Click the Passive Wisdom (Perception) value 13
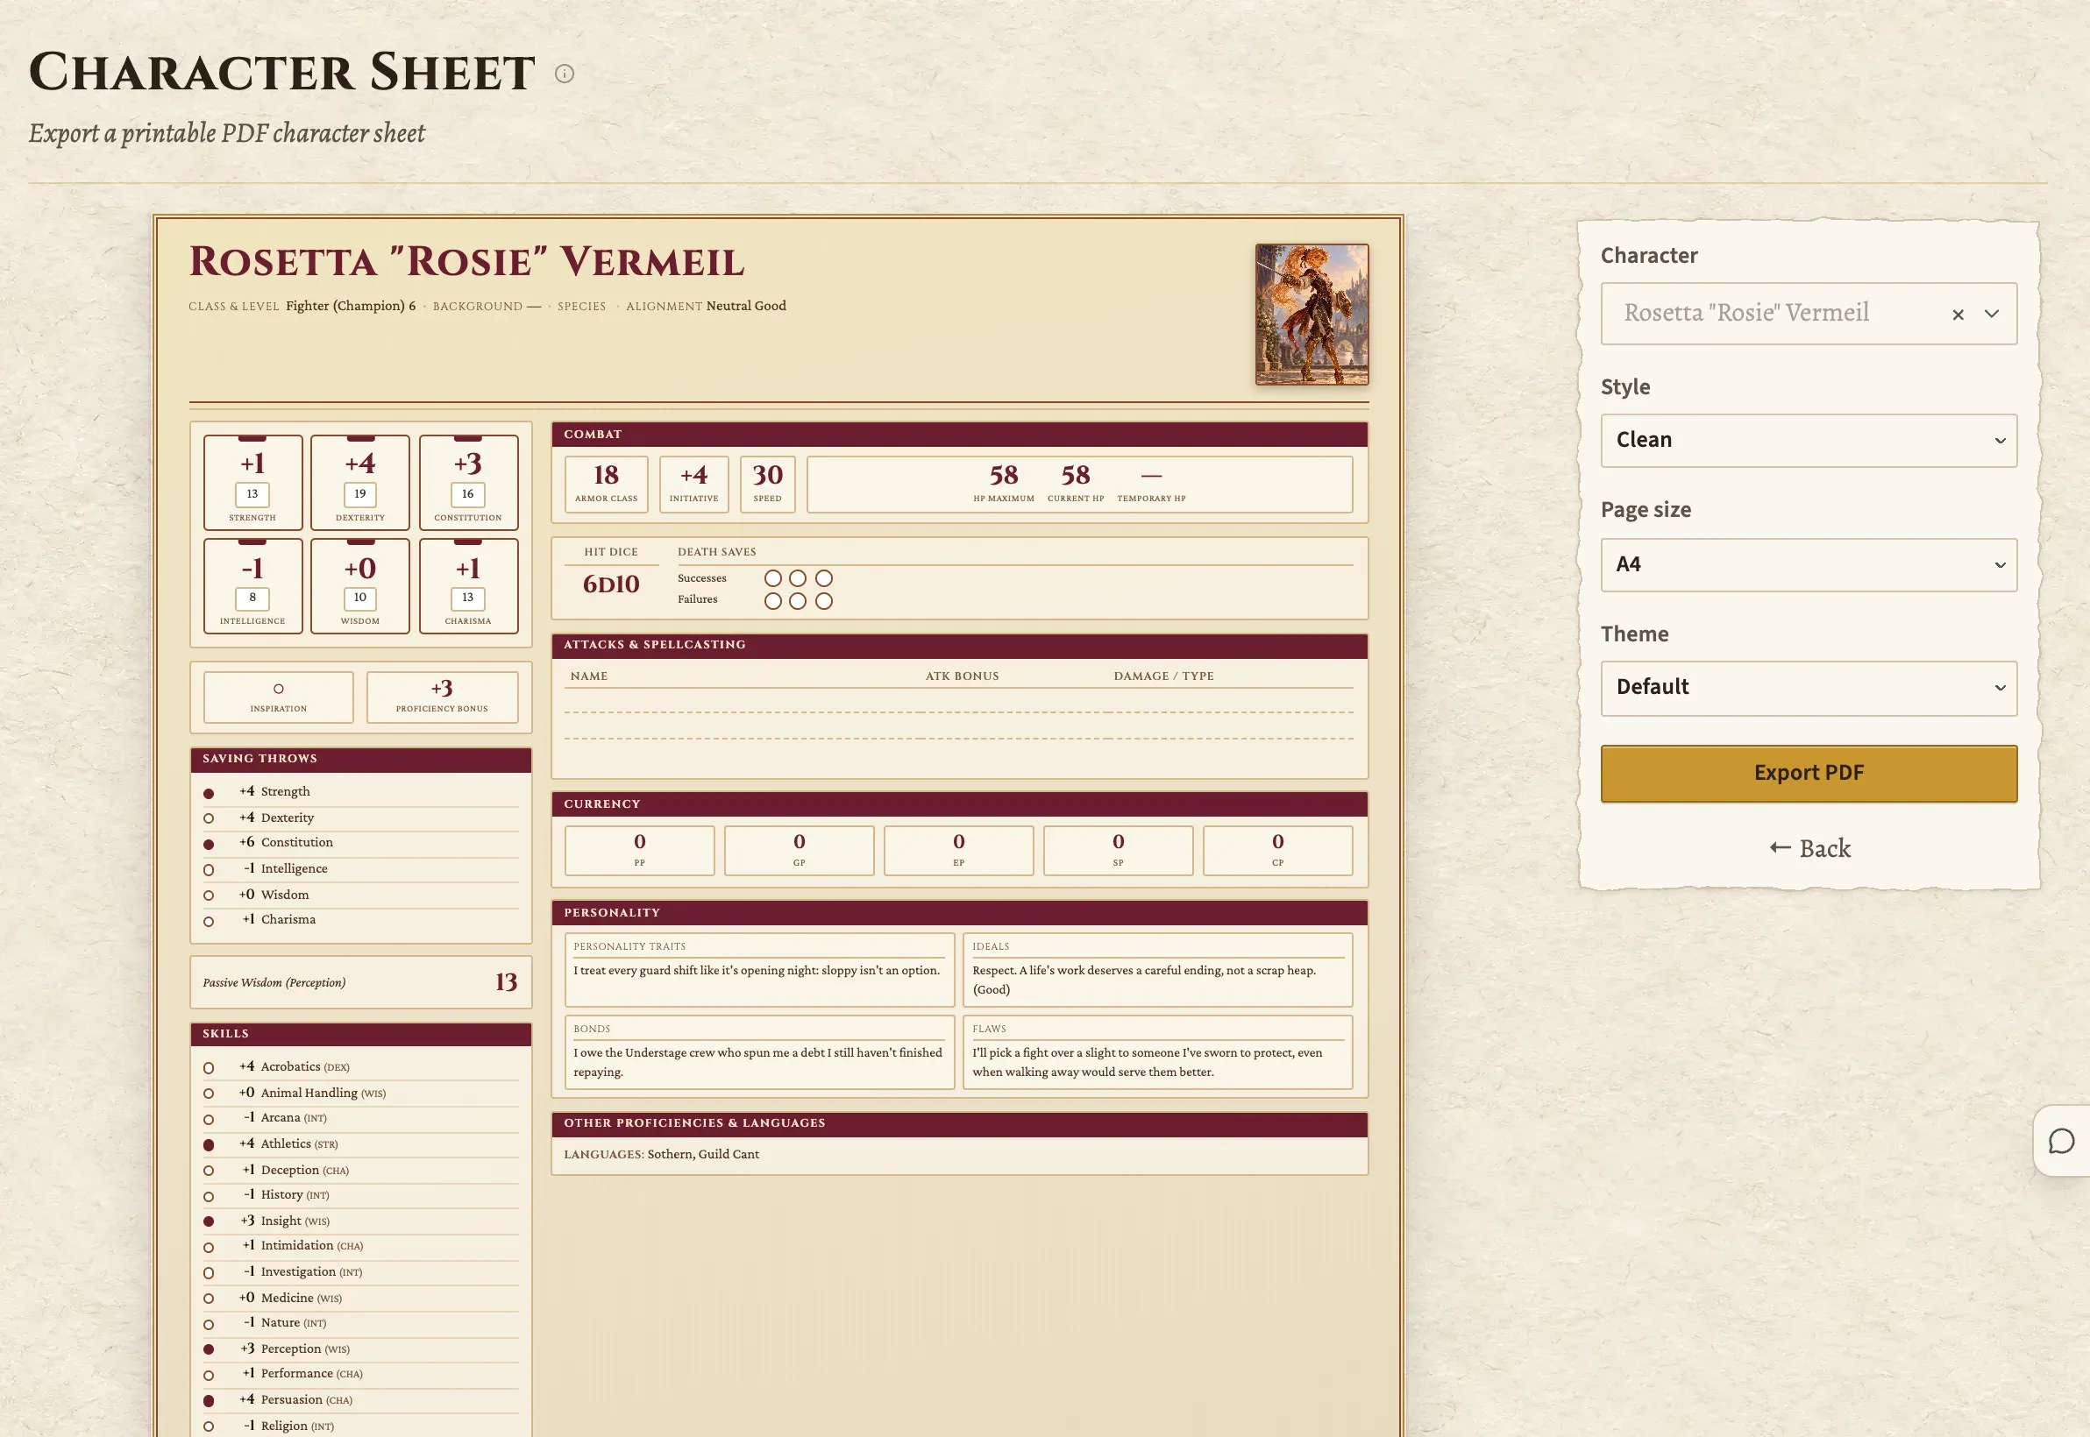Screen dimensions: 2090x1437 507,981
